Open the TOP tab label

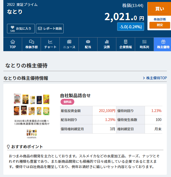[x=13, y=47]
